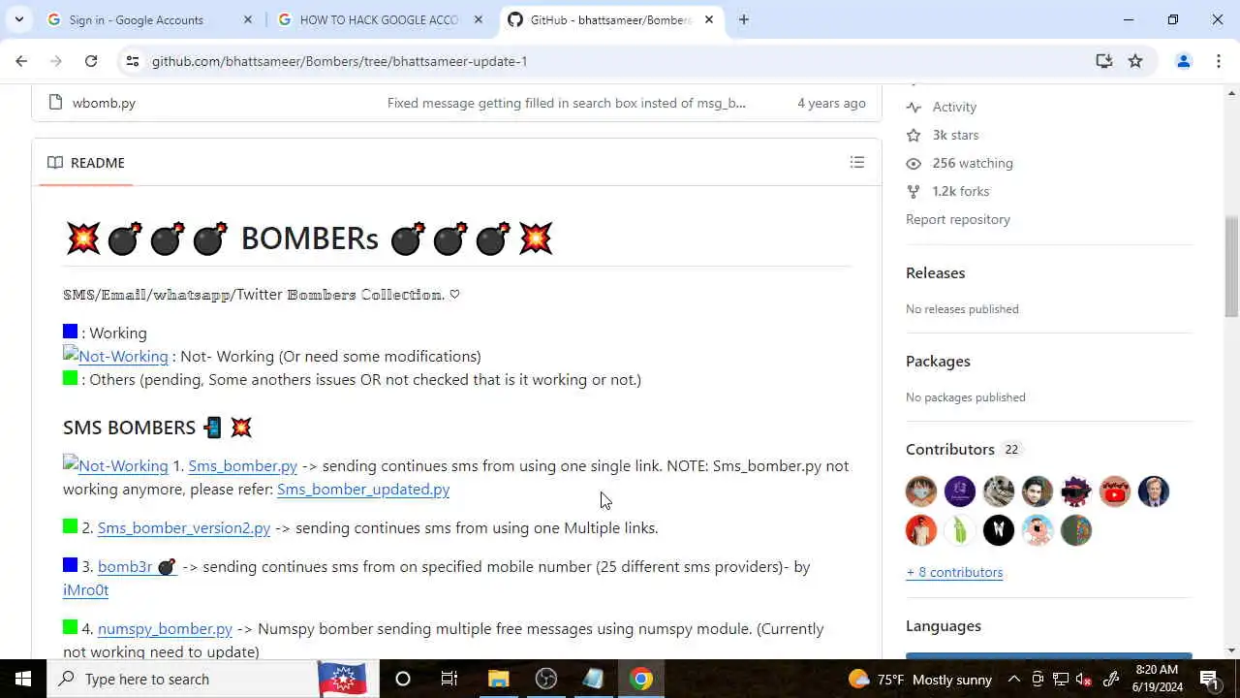Click the Cortana circle taskbar icon
This screenshot has height=698, width=1240.
pyautogui.click(x=403, y=679)
